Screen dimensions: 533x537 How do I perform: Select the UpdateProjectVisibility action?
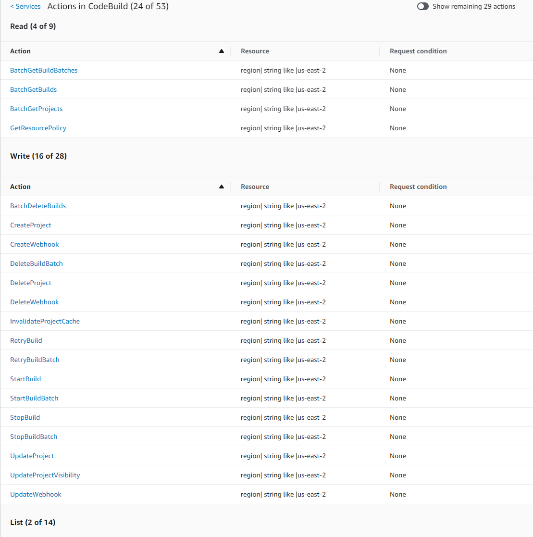[x=45, y=475]
